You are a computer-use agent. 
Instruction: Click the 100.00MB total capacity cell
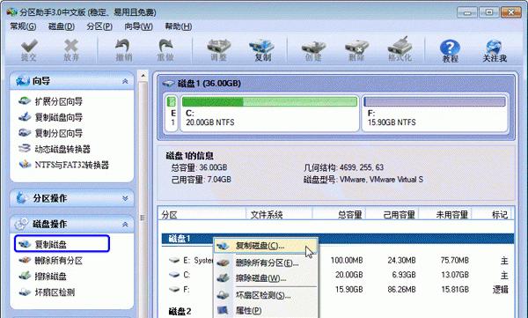(347, 261)
